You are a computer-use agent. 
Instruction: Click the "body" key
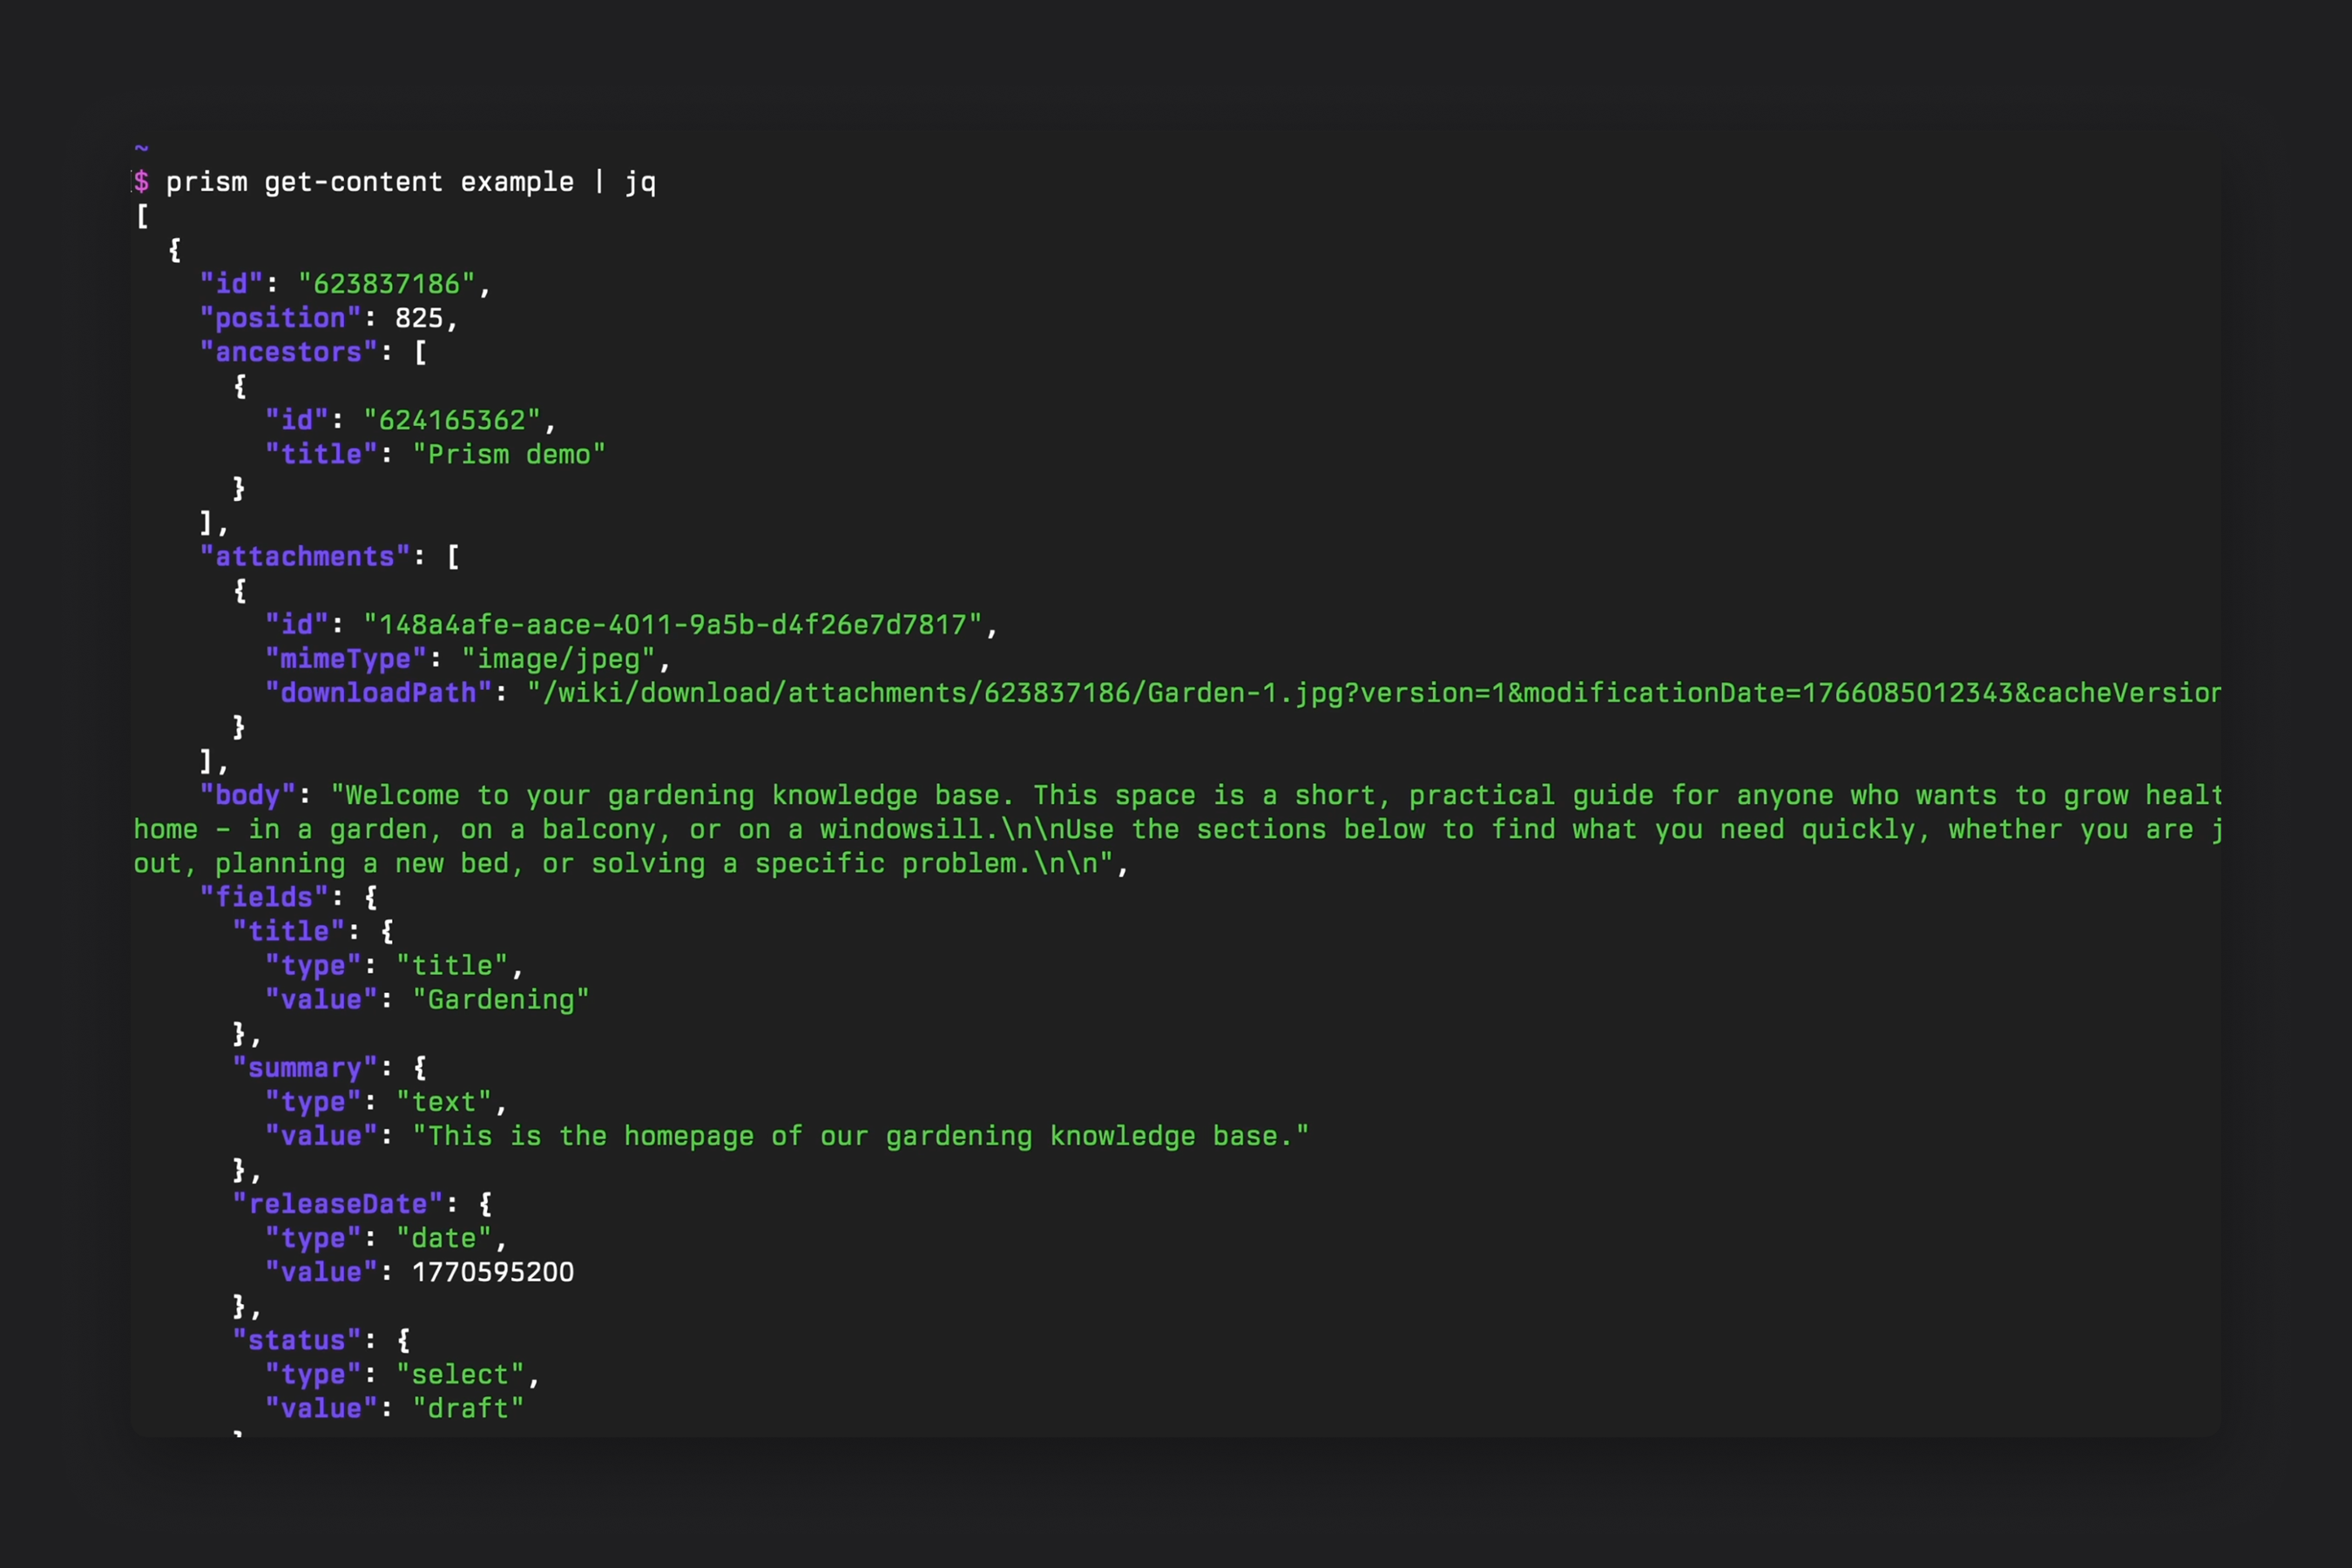tap(248, 795)
